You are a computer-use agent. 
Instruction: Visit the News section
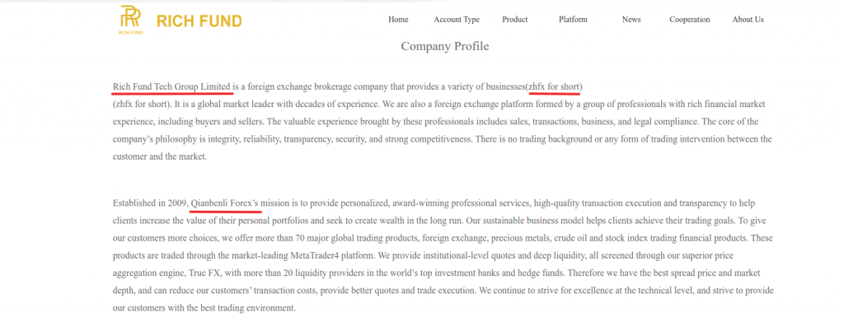pos(631,19)
